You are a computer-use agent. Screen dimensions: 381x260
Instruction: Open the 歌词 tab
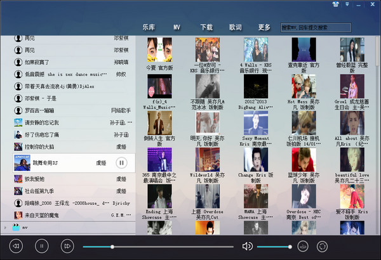(x=235, y=27)
